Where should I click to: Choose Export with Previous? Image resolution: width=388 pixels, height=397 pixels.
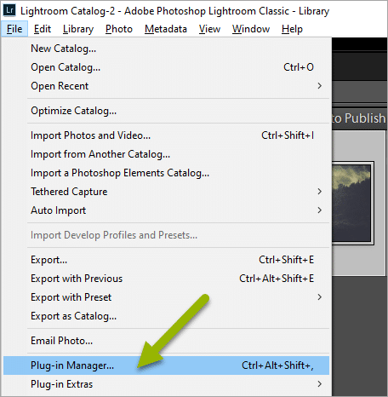pyautogui.click(x=166, y=279)
